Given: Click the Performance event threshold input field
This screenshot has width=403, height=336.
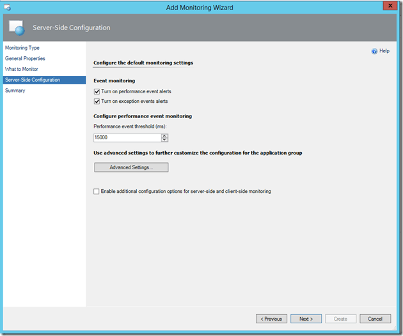Looking at the screenshot, I should 127,137.
